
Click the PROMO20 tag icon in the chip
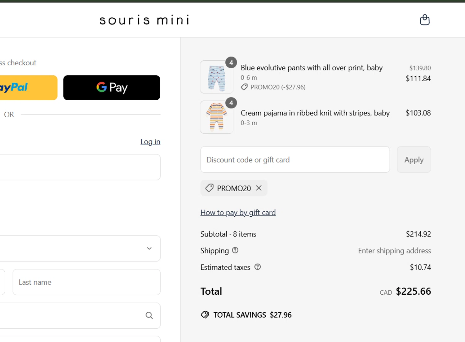click(x=210, y=188)
